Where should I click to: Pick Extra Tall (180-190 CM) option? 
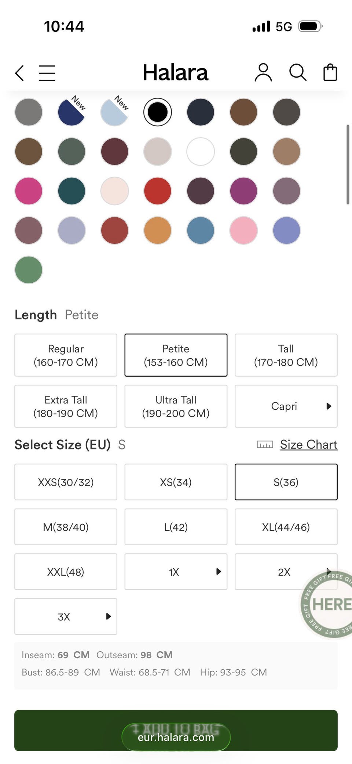[x=66, y=406]
